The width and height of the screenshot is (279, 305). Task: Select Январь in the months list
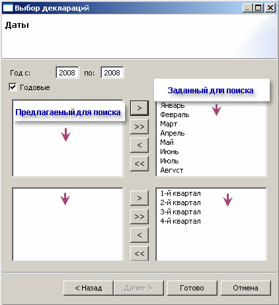[x=173, y=105]
